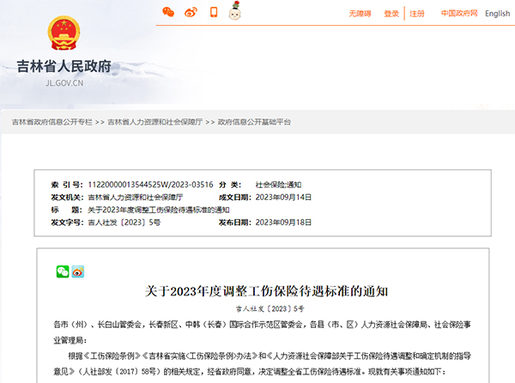Switch to the English version
This screenshot has width=515, height=383.
click(497, 14)
